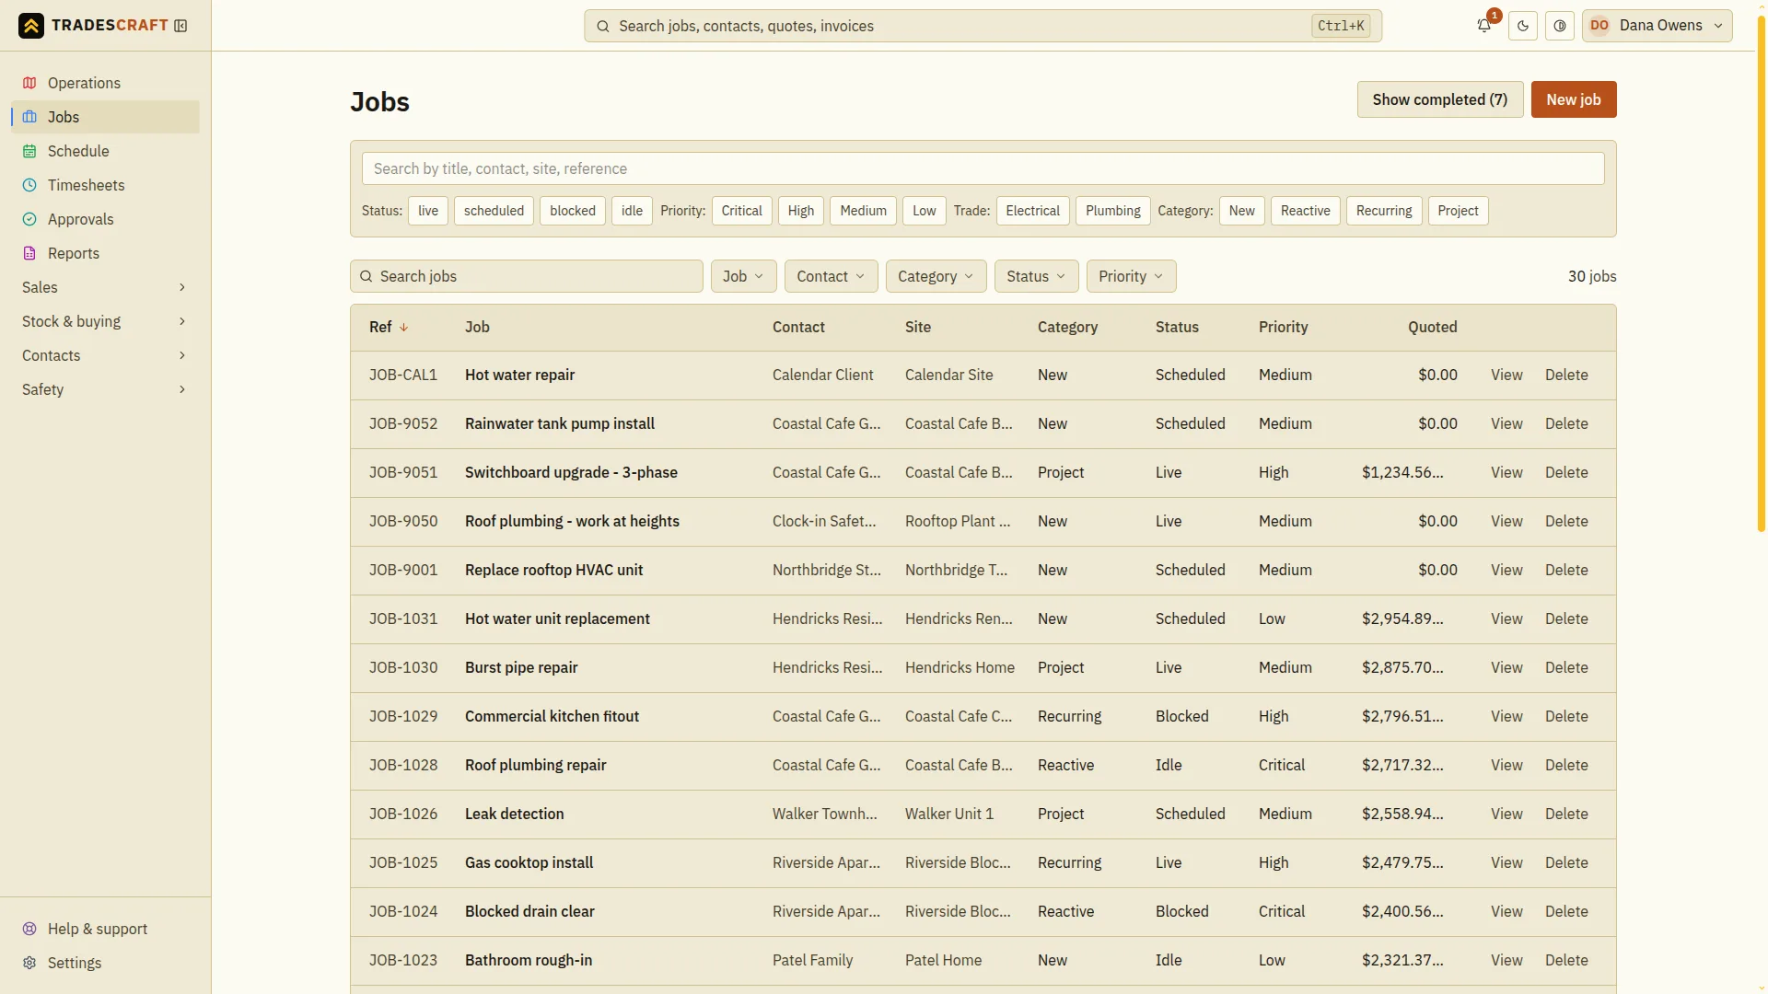1768x994 pixels.
Task: Sort by the Quoted column header
Action: 1432,327
